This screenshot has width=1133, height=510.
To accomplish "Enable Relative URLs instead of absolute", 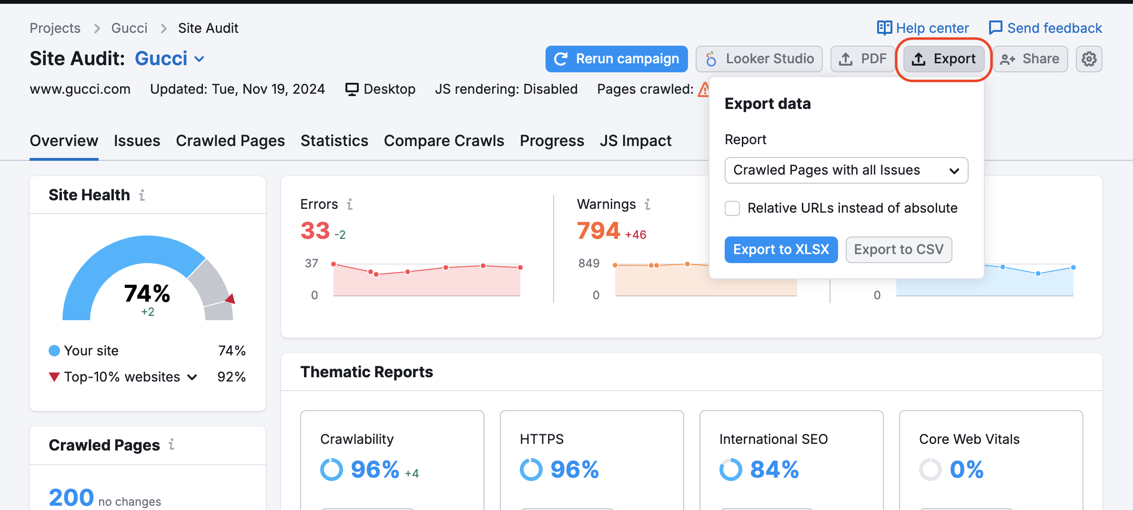I will click(x=732, y=208).
